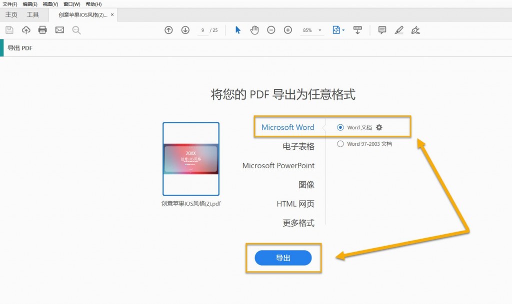Select the Word 文档 radio option
The width and height of the screenshot is (512, 304).
[340, 127]
